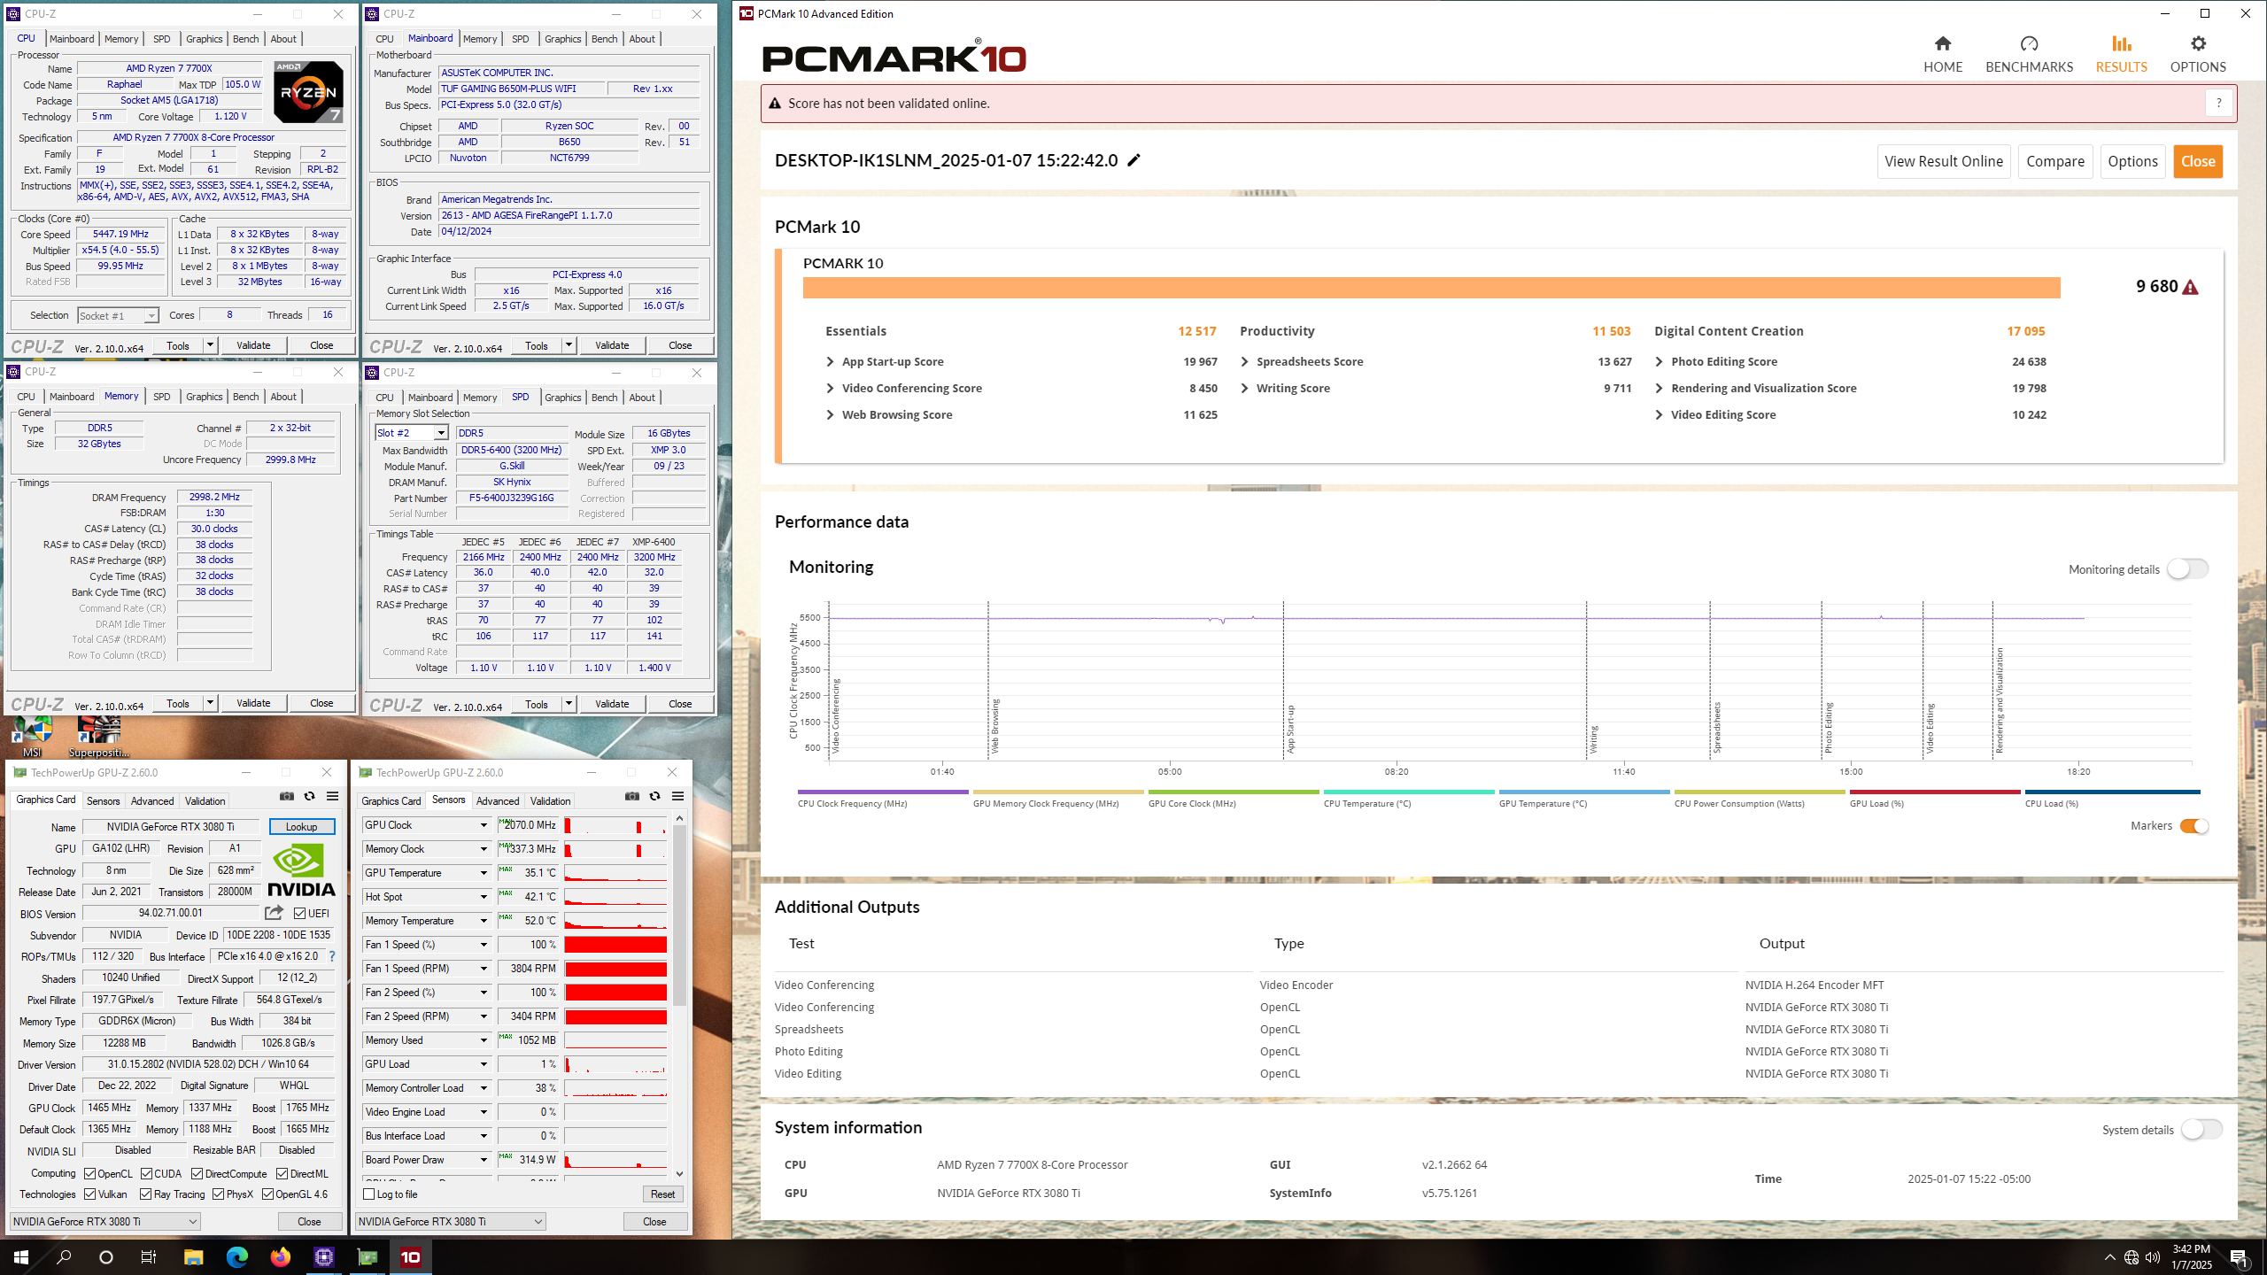Toggle the CUDA checkbox in GPU-Z
Viewport: 2267px width, 1275px height.
(146, 1173)
